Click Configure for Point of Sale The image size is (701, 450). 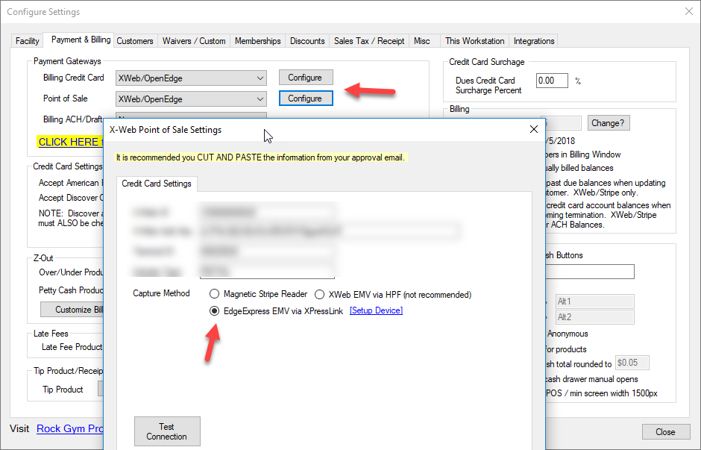pos(306,99)
